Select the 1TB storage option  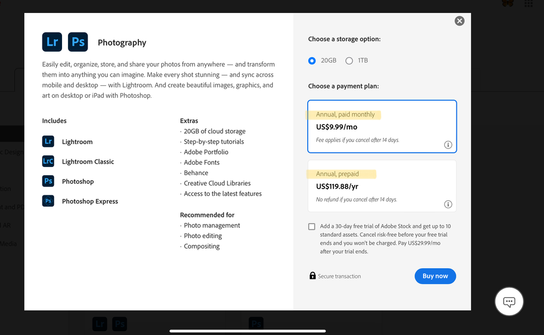pos(349,61)
